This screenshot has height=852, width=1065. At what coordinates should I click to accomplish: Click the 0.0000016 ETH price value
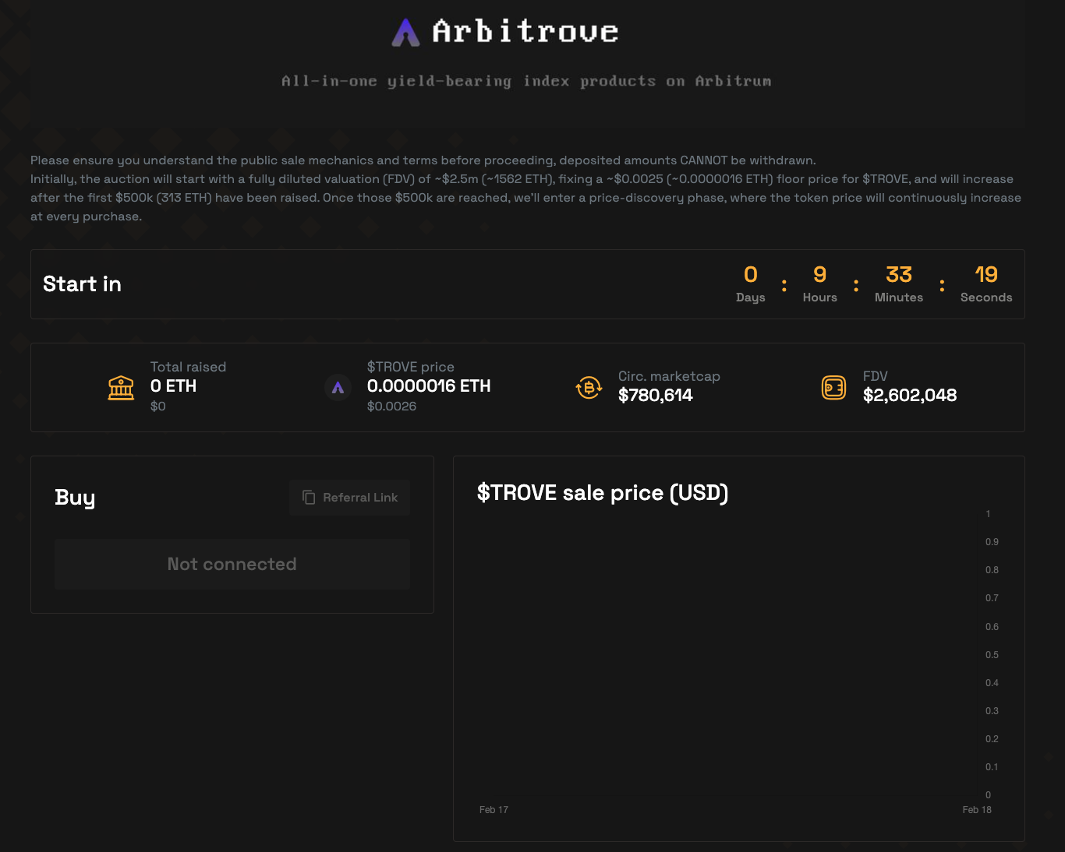pyautogui.click(x=428, y=386)
